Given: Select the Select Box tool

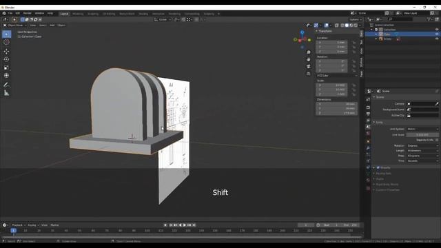Looking at the screenshot, I should [x=6, y=34].
